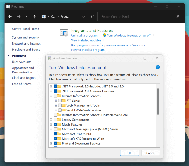189x166 pixels.
Task: Collapse the Internet Information Services node
Action: click(51, 96)
